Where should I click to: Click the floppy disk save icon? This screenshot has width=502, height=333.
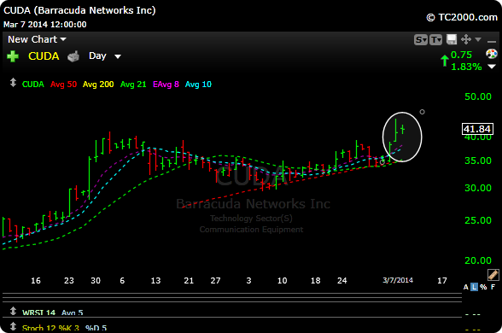tap(452, 39)
